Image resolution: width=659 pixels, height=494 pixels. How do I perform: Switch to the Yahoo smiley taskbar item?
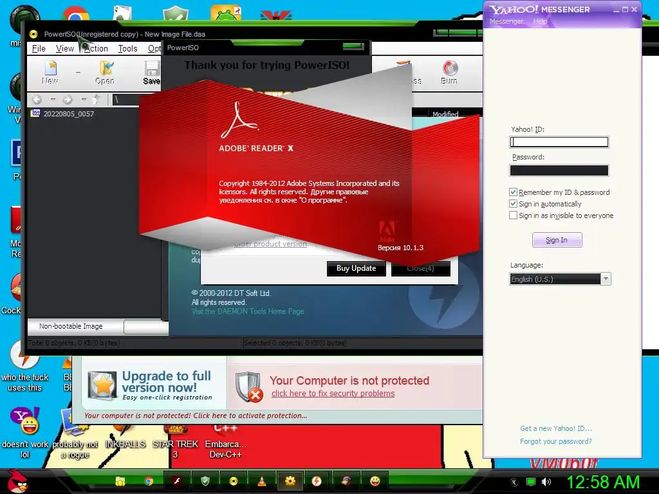point(375,481)
